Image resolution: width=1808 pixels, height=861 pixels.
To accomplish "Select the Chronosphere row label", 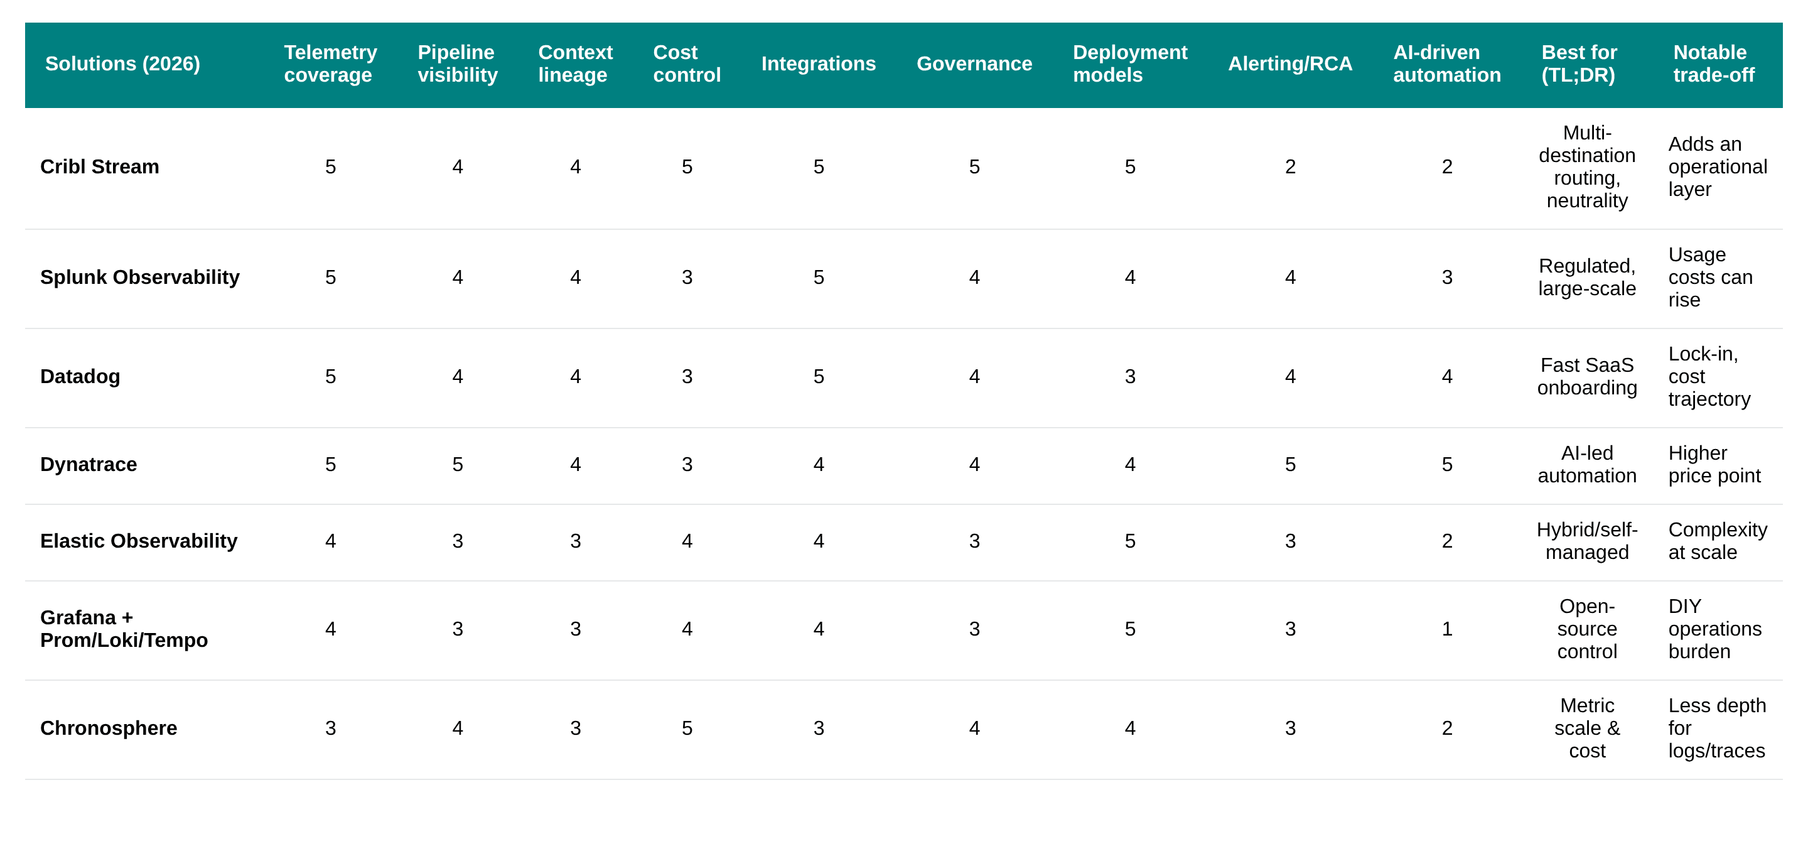I will pos(109,728).
